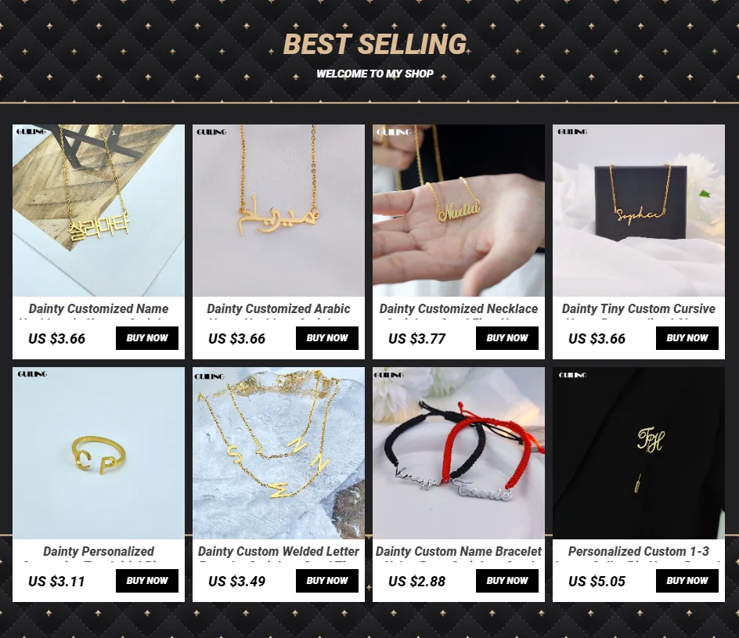Open the Arabic name necklace product image
The width and height of the screenshot is (739, 638).
279,210
